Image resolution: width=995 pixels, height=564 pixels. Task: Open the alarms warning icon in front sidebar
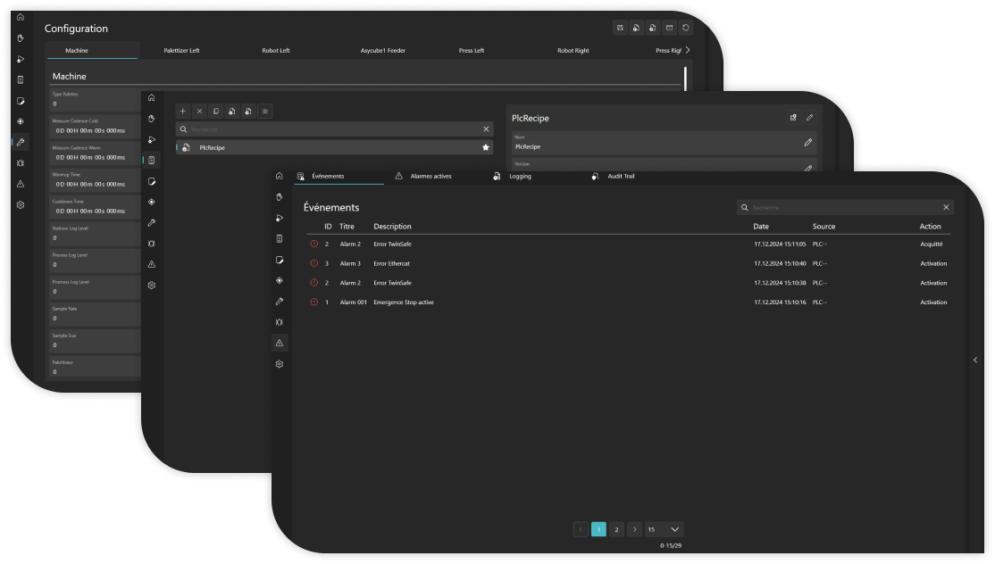[280, 343]
